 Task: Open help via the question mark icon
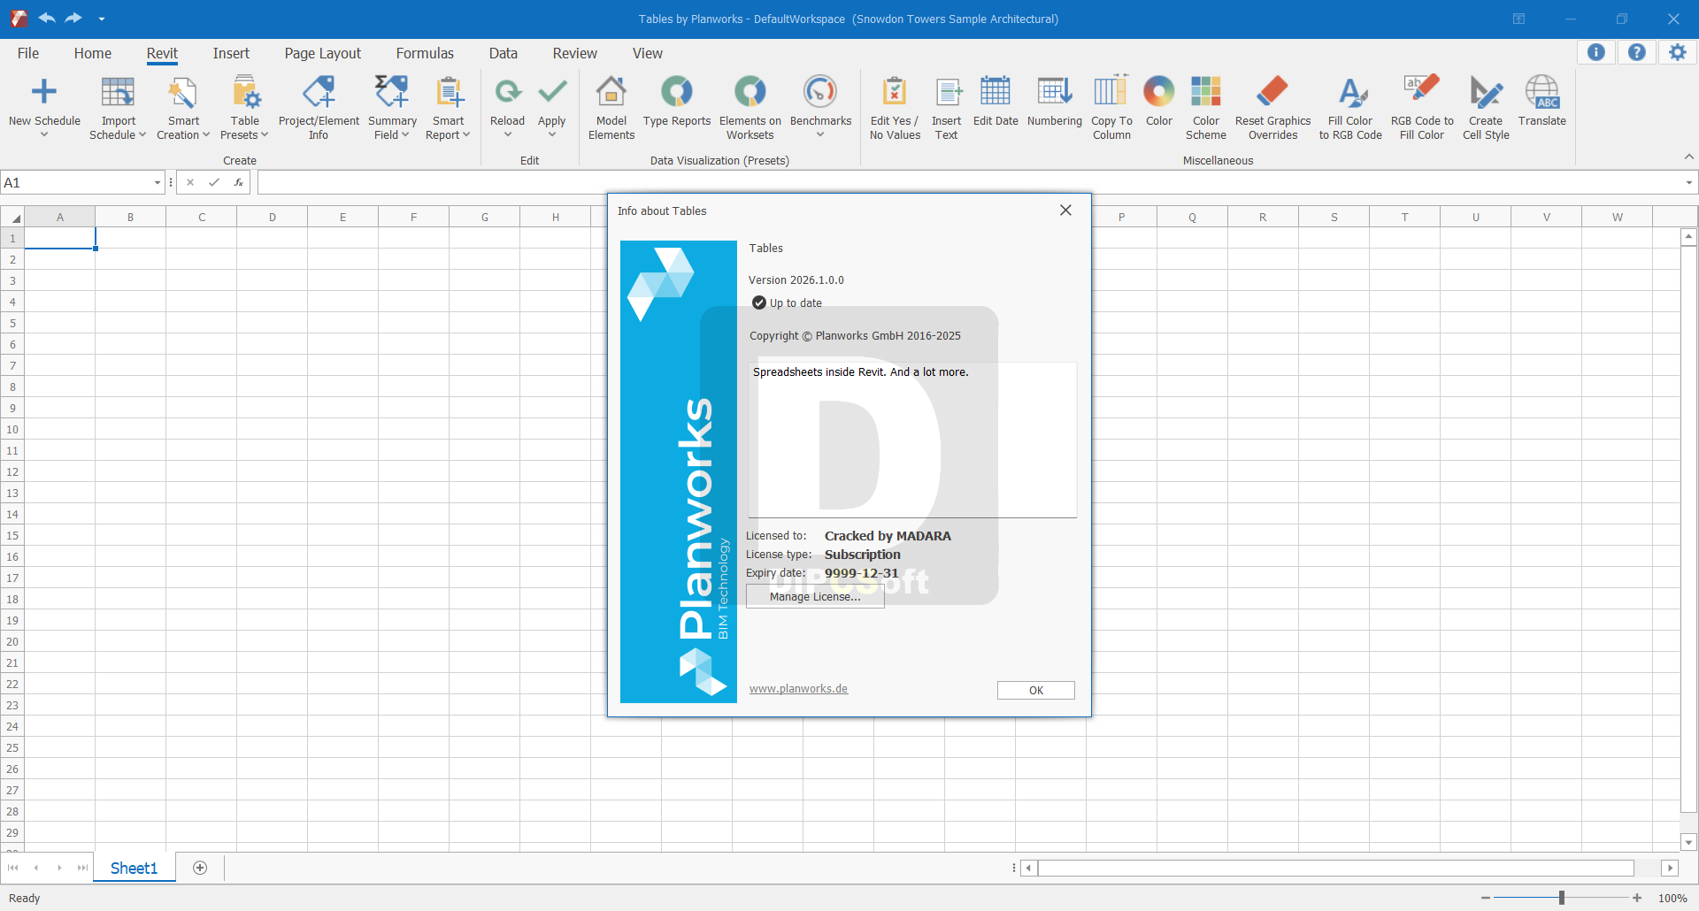click(x=1637, y=52)
